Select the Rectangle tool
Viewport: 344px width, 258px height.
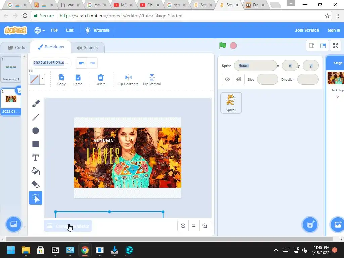point(36,144)
